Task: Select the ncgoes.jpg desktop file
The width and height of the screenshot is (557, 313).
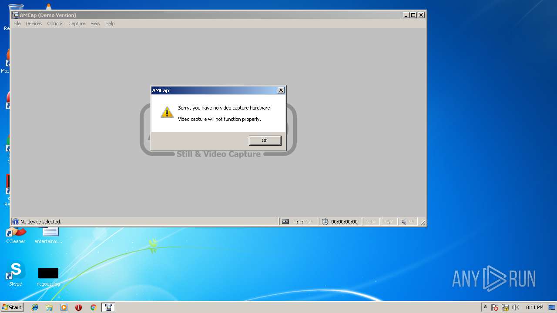Action: pyautogui.click(x=48, y=277)
